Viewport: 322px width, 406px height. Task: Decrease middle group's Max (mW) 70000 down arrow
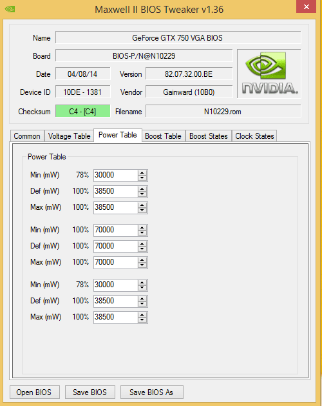[x=142, y=265]
